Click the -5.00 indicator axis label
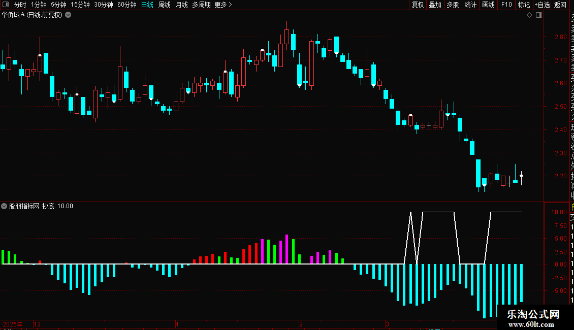574x330 pixels. (x=560, y=291)
